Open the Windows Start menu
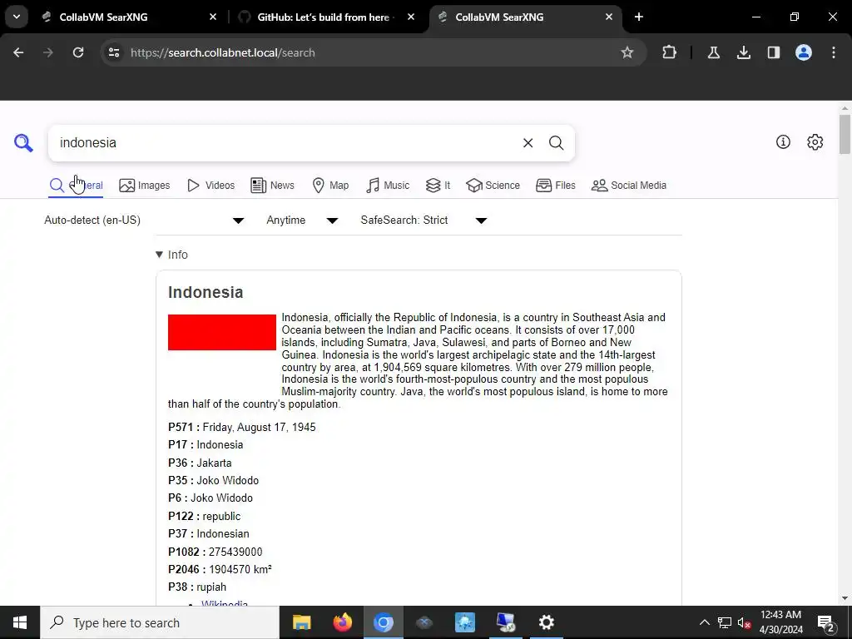The image size is (852, 639). [20, 622]
